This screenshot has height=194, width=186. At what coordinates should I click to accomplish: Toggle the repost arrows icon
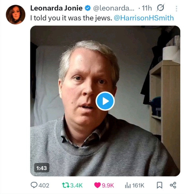66,185
